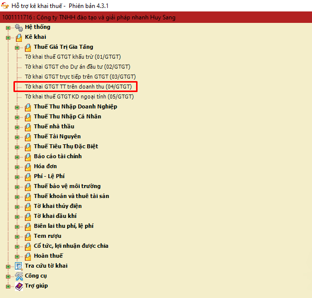Select the Thuế Thu Nhập Doanh Nghiệp label
Viewport: 312px width, 298px height.
pos(75,107)
